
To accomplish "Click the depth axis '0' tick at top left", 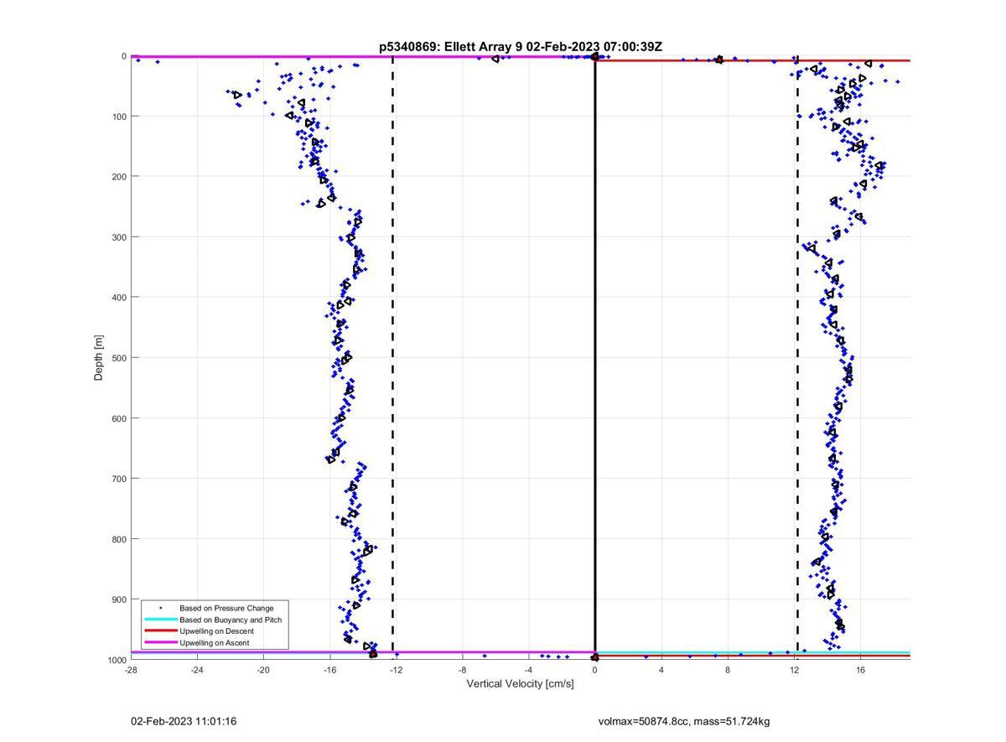I will coord(124,56).
